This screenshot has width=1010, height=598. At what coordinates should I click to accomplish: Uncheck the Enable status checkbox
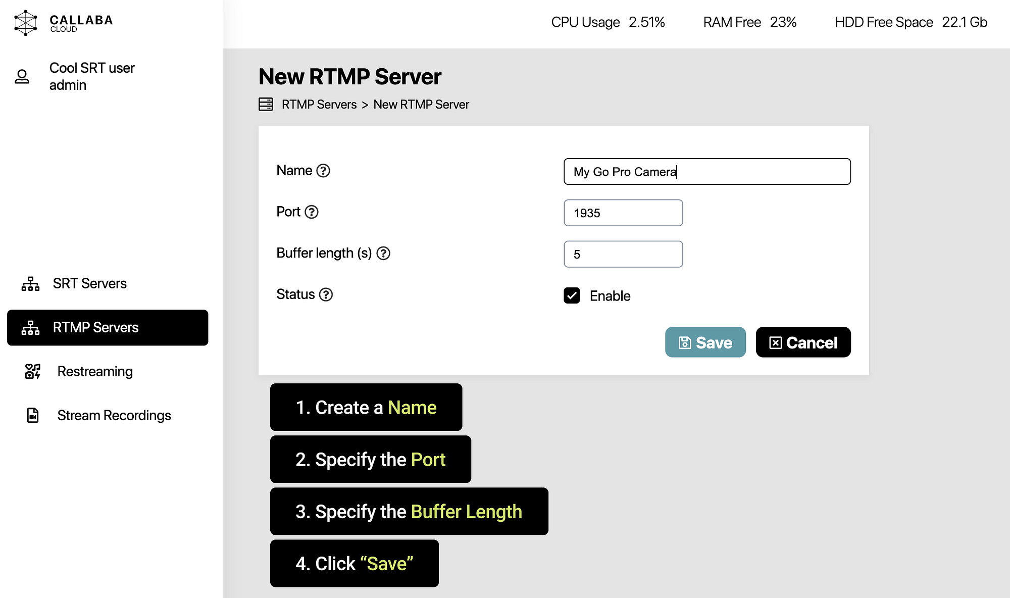572,295
